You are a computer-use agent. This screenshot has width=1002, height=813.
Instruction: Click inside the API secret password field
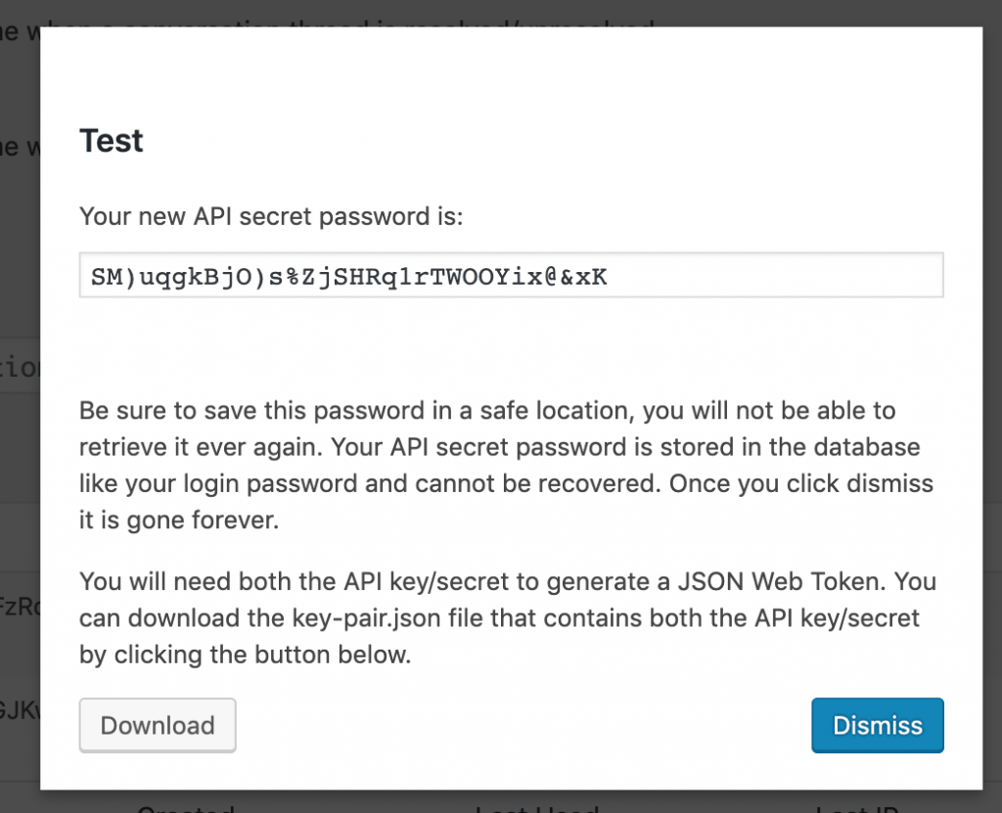coord(511,276)
